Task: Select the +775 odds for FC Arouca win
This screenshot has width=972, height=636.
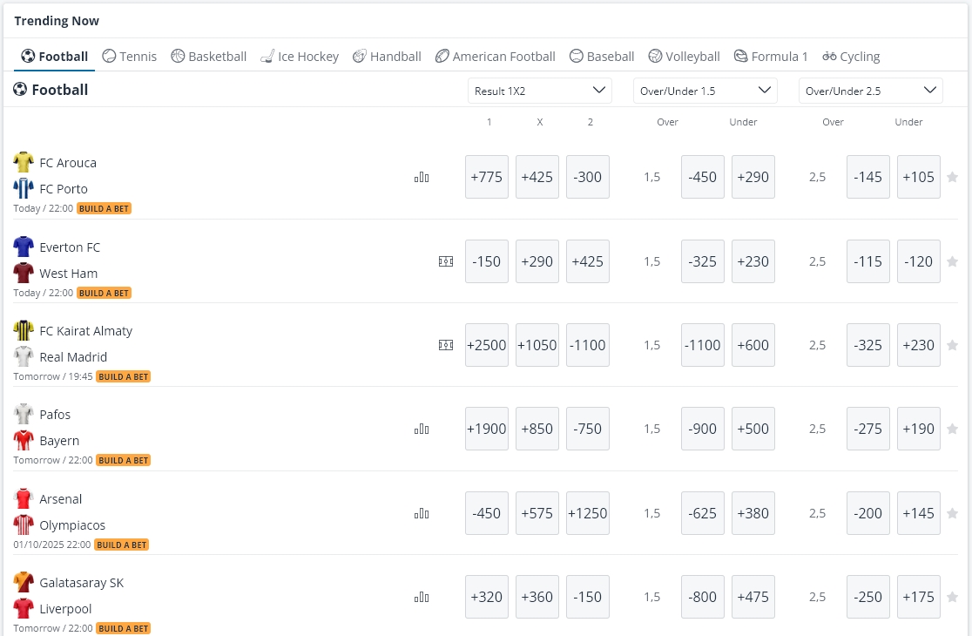Action: click(x=486, y=177)
